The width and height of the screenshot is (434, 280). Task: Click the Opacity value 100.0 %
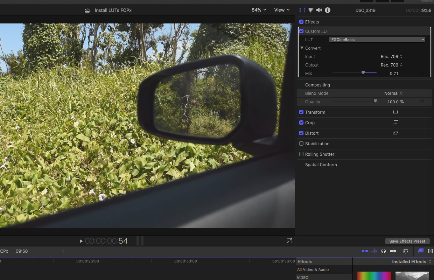click(x=395, y=101)
